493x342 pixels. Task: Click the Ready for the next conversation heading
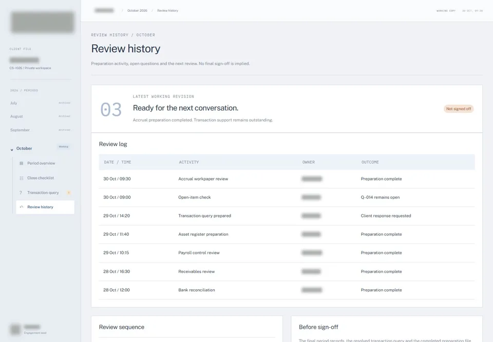(185, 108)
